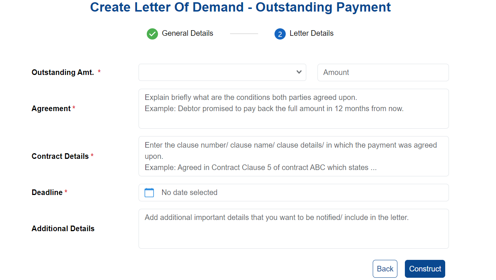
Task: Click the Outstanding Amt. field label
Action: pos(63,72)
